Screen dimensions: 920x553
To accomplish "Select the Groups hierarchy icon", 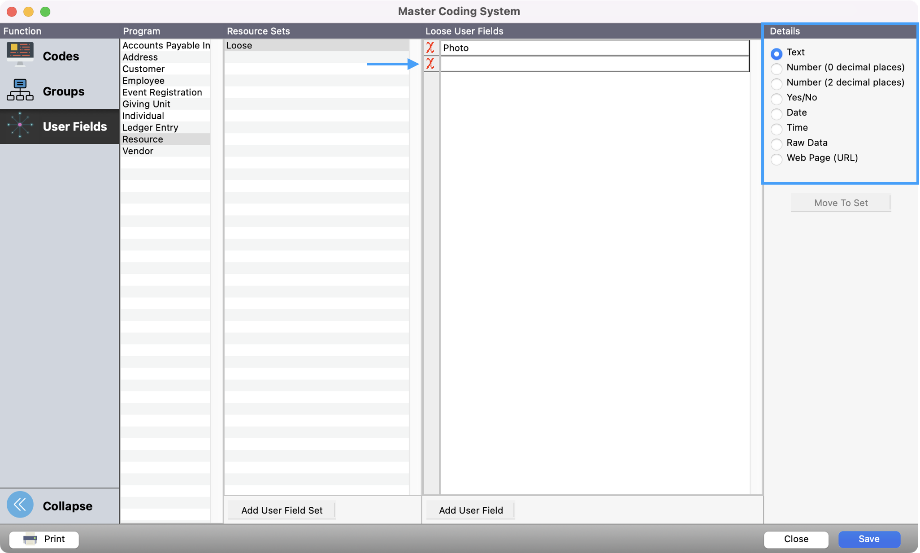I will pos(20,90).
